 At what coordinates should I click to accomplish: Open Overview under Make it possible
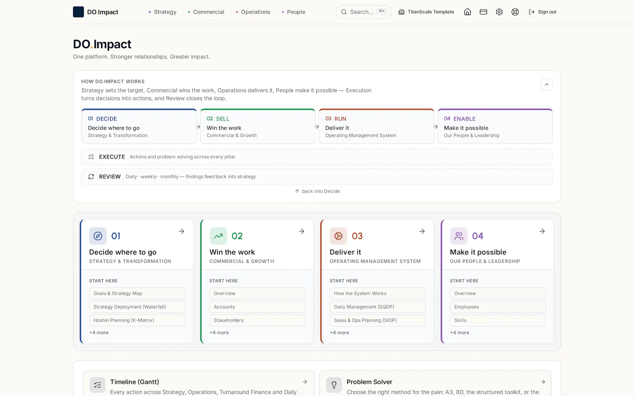pyautogui.click(x=498, y=293)
